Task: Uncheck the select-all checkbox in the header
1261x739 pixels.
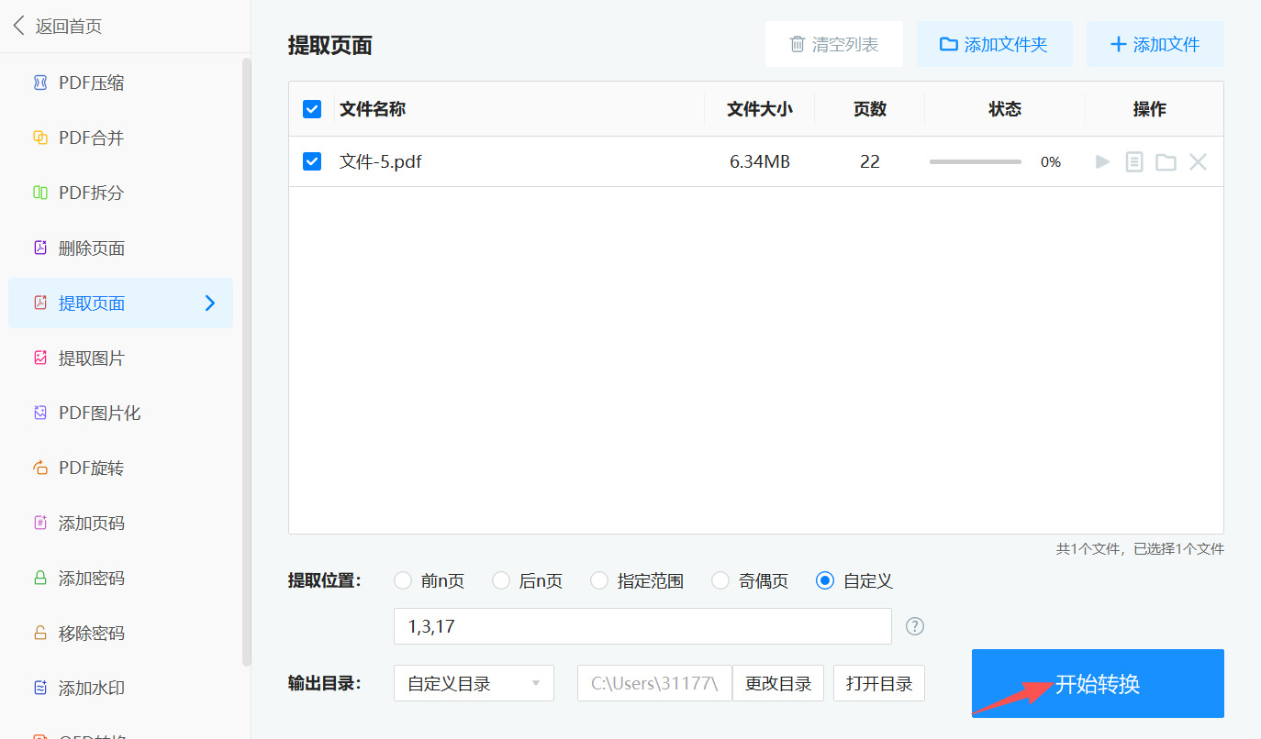Action: 312,108
